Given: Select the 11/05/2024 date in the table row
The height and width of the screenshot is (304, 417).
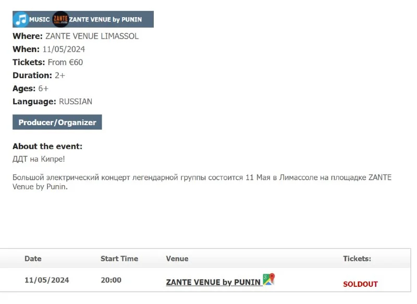Looking at the screenshot, I should (47, 280).
